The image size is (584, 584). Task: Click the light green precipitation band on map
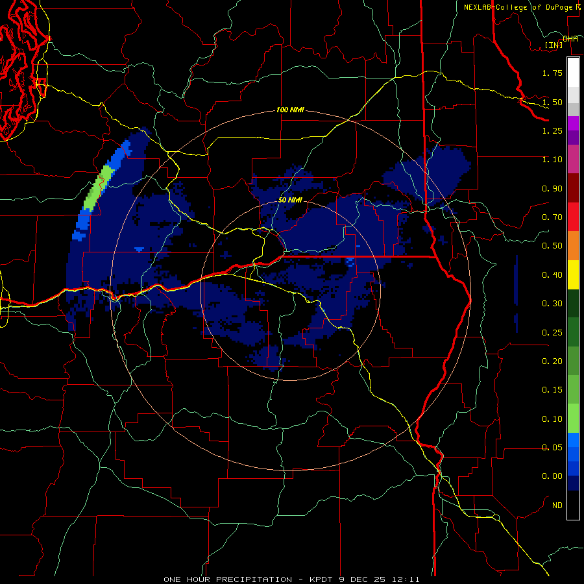tap(99, 188)
